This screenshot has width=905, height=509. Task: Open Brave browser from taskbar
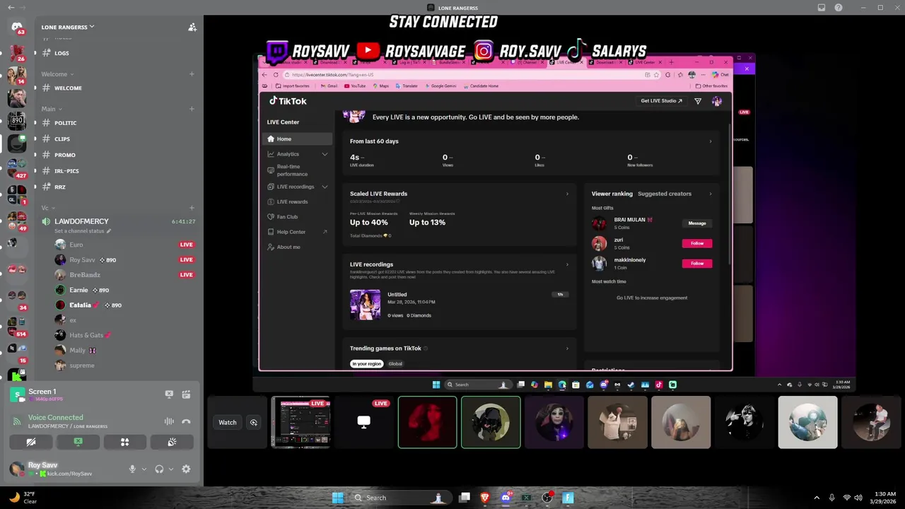[485, 498]
